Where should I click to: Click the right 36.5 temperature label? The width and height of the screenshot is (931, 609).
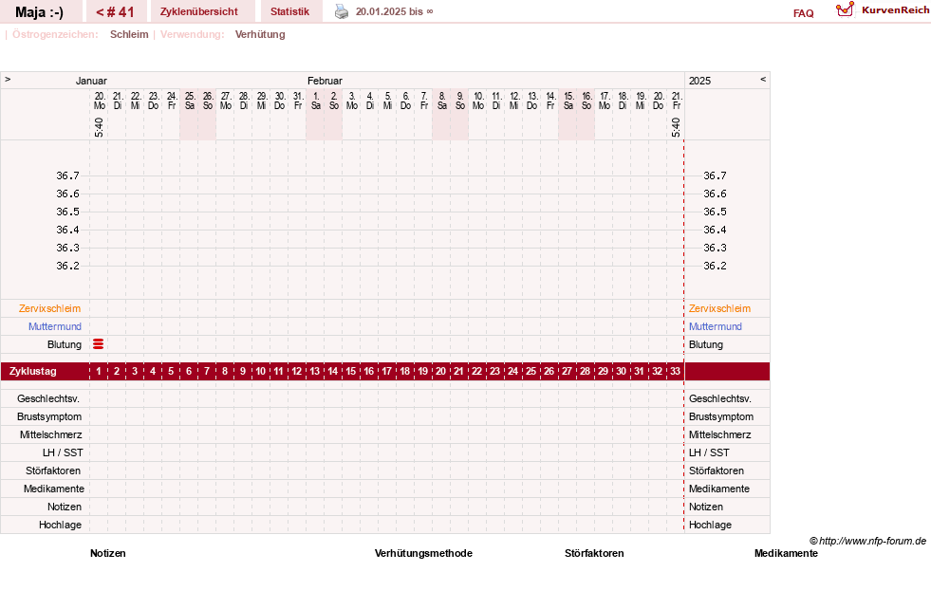(x=715, y=212)
